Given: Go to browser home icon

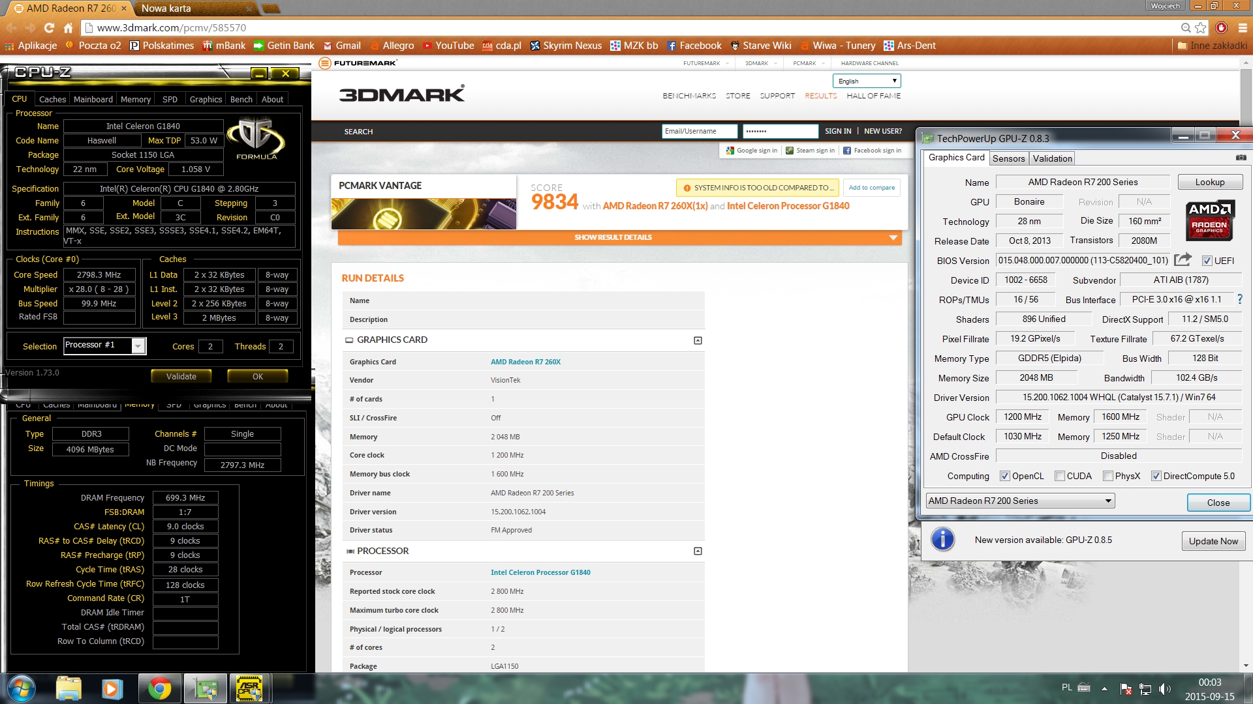Looking at the screenshot, I should [x=68, y=27].
